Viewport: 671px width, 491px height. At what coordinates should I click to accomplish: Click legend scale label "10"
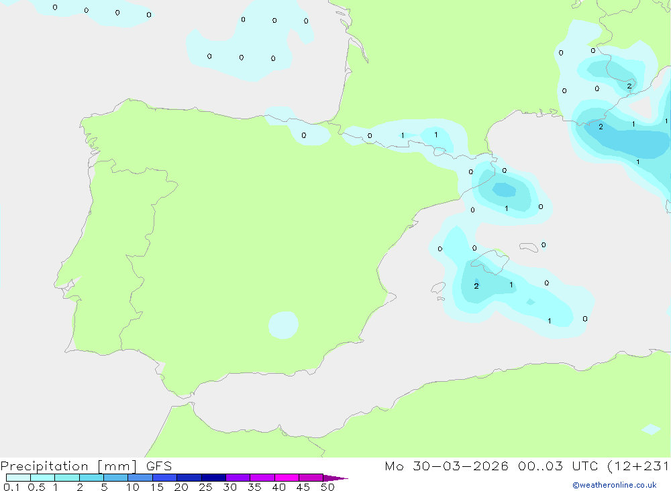(132, 487)
